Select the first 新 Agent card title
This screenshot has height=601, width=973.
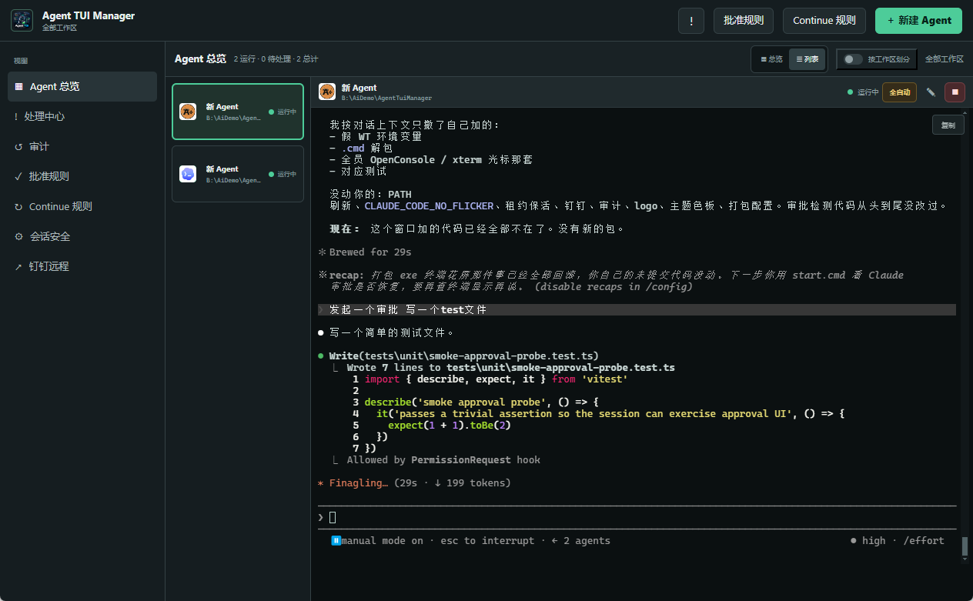tap(222, 106)
